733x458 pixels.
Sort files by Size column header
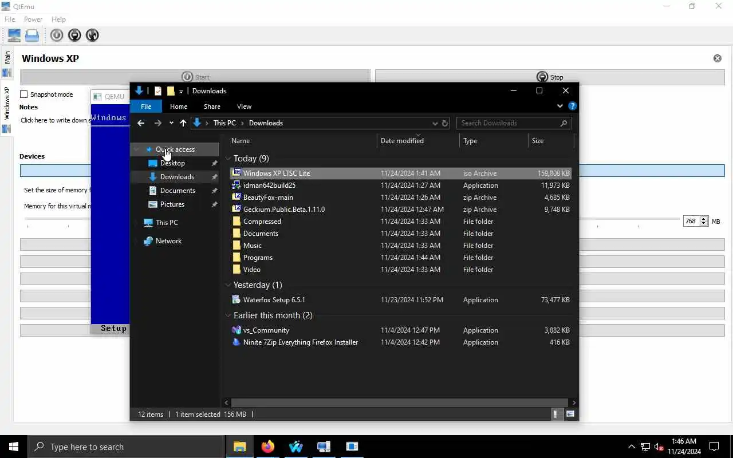point(550,141)
